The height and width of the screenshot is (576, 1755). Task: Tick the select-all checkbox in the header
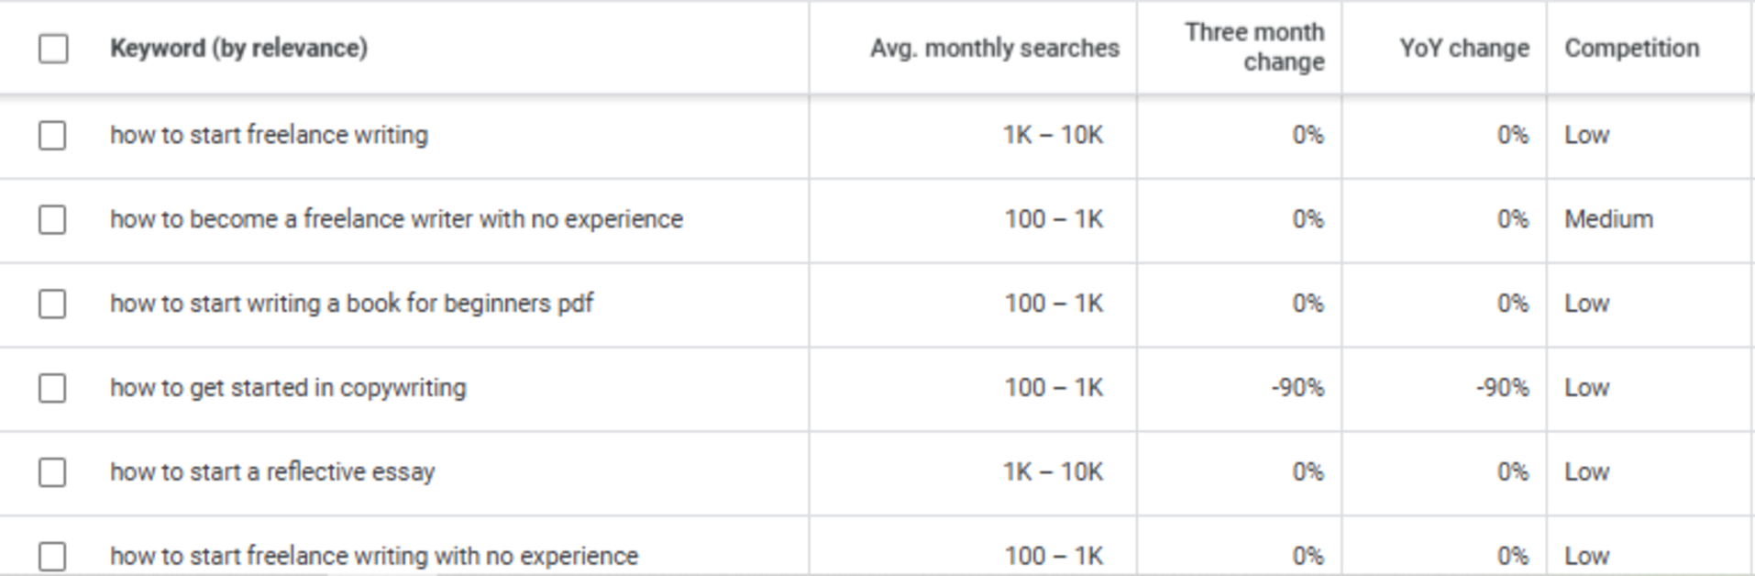[53, 49]
